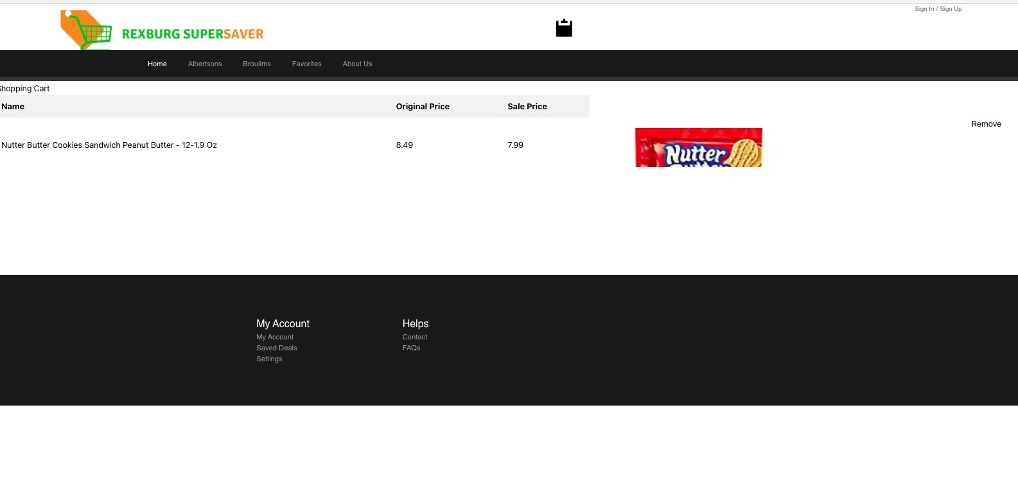Screen dimensions: 1018x502
Task: Open the shopping bag cart icon
Action: click(x=564, y=28)
